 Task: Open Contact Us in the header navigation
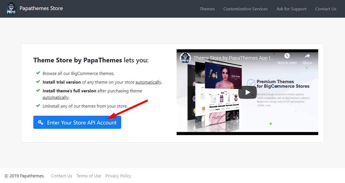coord(326,9)
